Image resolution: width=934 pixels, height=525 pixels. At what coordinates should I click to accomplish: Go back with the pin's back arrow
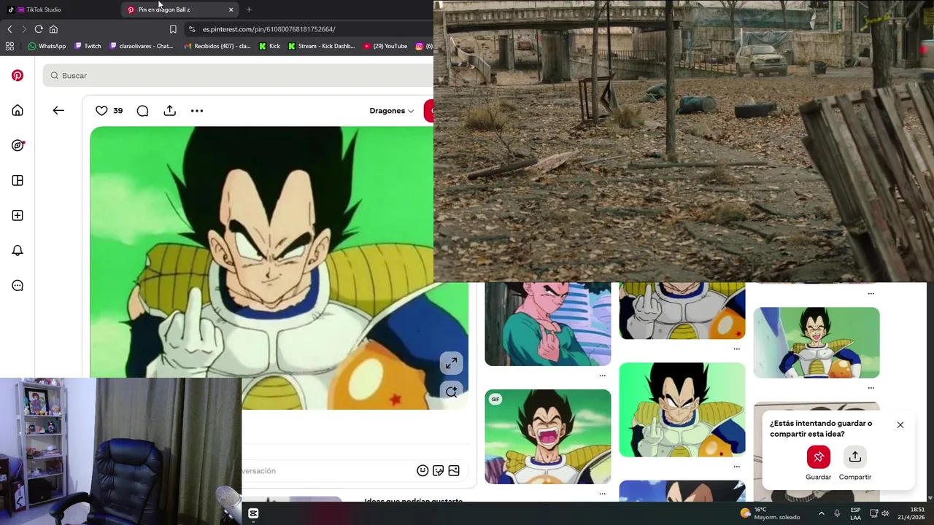[x=58, y=110]
